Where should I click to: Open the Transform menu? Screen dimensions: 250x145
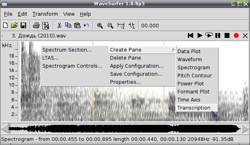[45, 14]
